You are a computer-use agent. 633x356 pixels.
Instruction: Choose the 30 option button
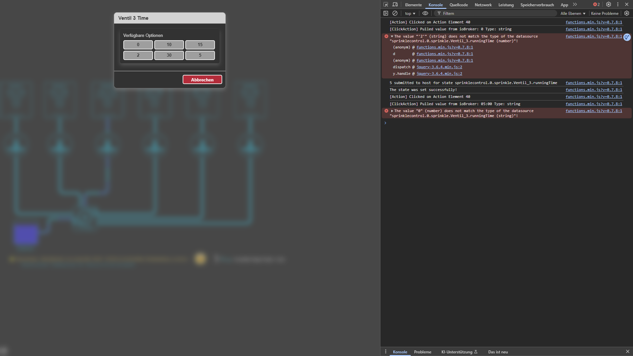tap(169, 55)
